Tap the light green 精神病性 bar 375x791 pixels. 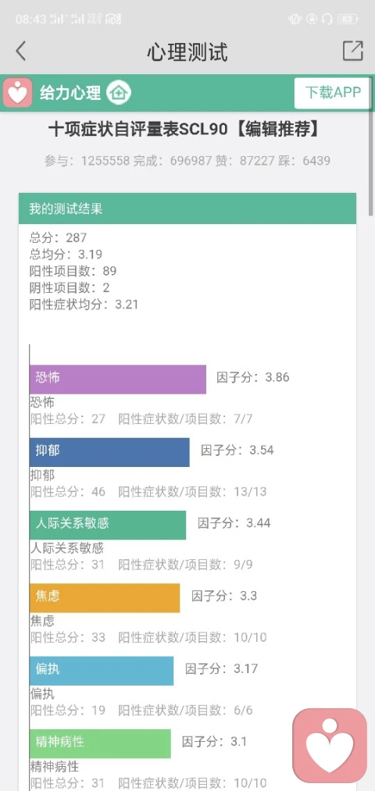click(100, 743)
